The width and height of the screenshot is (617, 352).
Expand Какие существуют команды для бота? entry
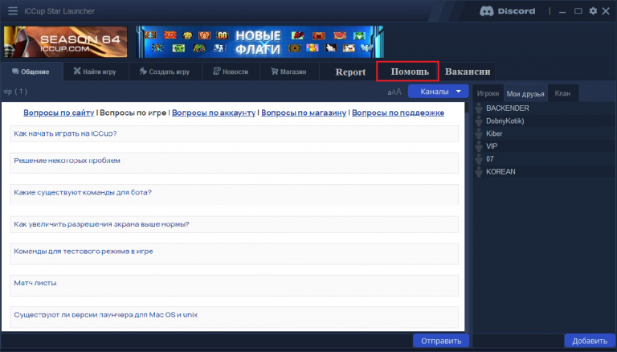(234, 194)
